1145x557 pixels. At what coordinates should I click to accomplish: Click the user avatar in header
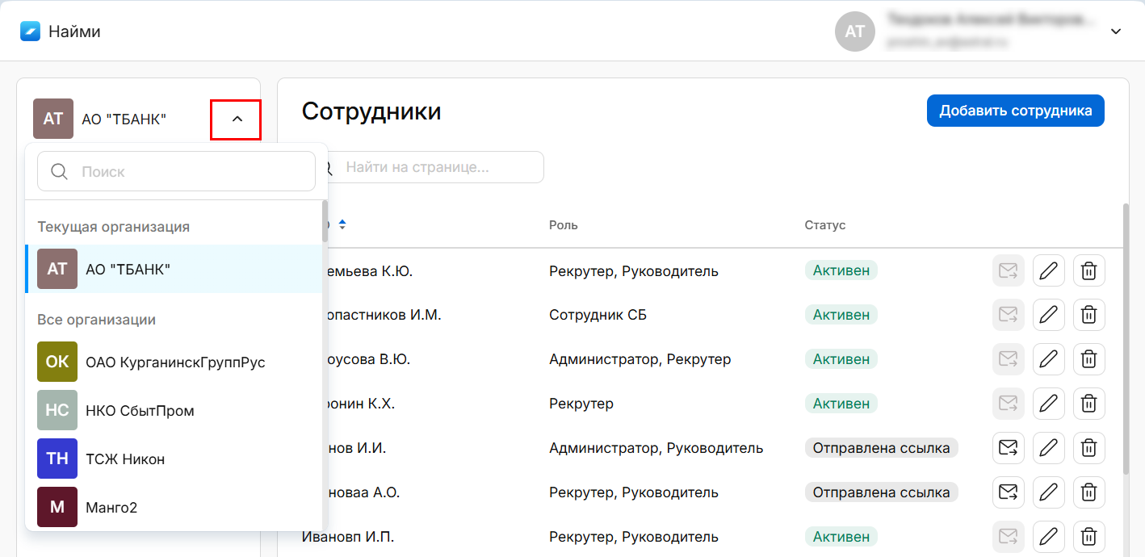point(854,31)
